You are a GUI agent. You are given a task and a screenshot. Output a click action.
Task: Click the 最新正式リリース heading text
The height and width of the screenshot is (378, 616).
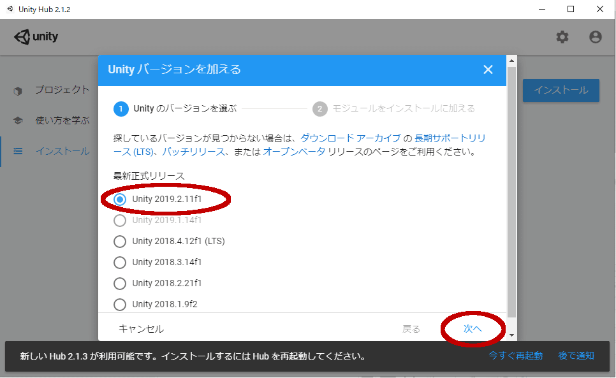coord(149,176)
